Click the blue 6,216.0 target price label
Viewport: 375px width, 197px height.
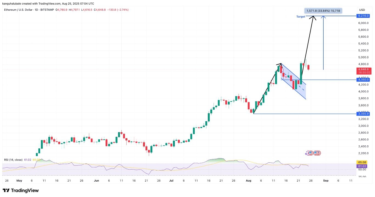pos(363,16)
